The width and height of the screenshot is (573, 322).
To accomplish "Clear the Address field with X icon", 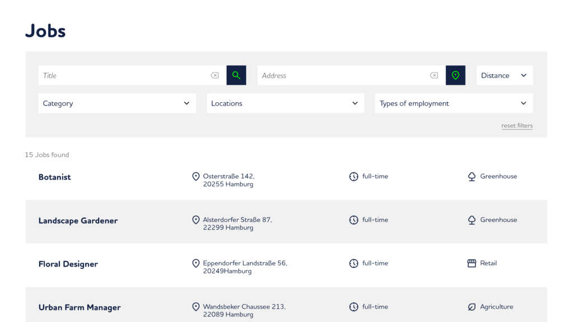I will tap(434, 75).
